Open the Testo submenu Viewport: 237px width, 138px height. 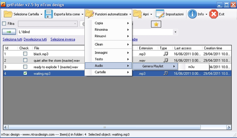click(108, 59)
